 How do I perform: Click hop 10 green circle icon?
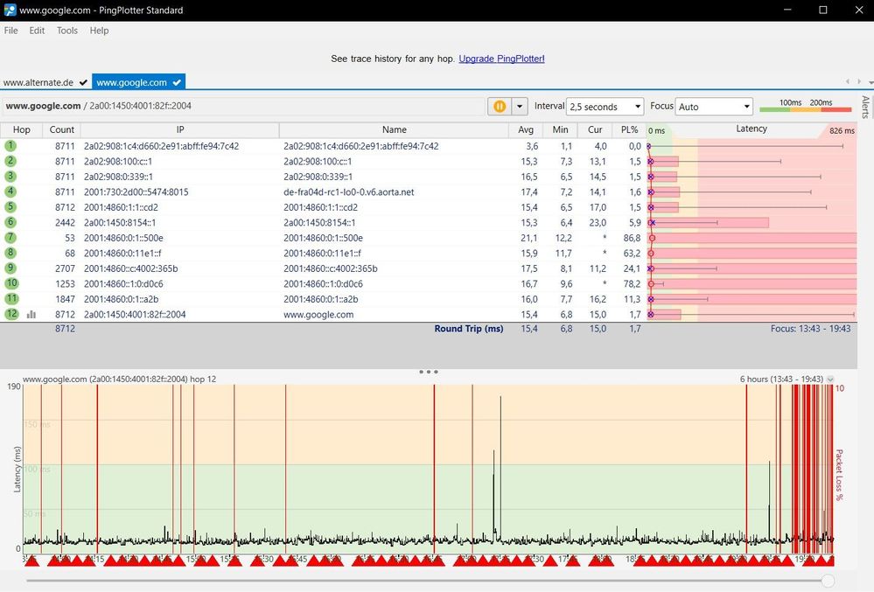[11, 283]
